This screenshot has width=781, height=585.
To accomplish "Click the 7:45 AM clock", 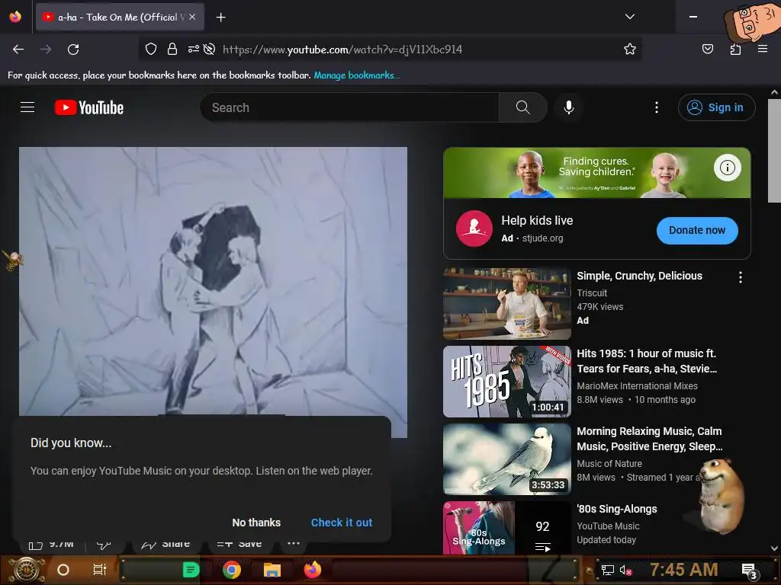I will 684,570.
